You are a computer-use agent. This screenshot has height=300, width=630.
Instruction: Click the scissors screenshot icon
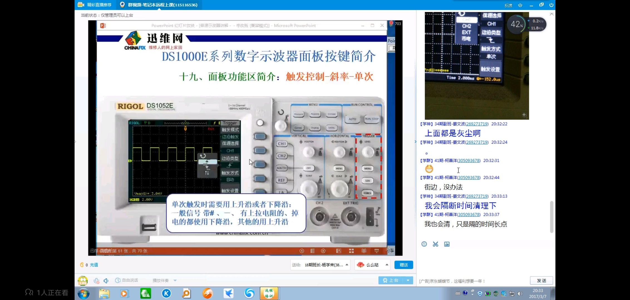(x=435, y=244)
